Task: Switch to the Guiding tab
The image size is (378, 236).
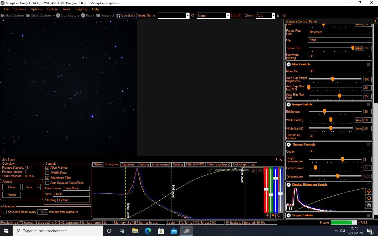Action: pos(178,164)
